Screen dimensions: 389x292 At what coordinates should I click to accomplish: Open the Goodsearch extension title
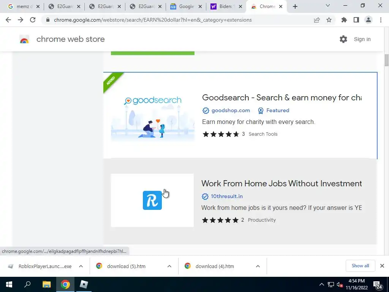click(282, 98)
